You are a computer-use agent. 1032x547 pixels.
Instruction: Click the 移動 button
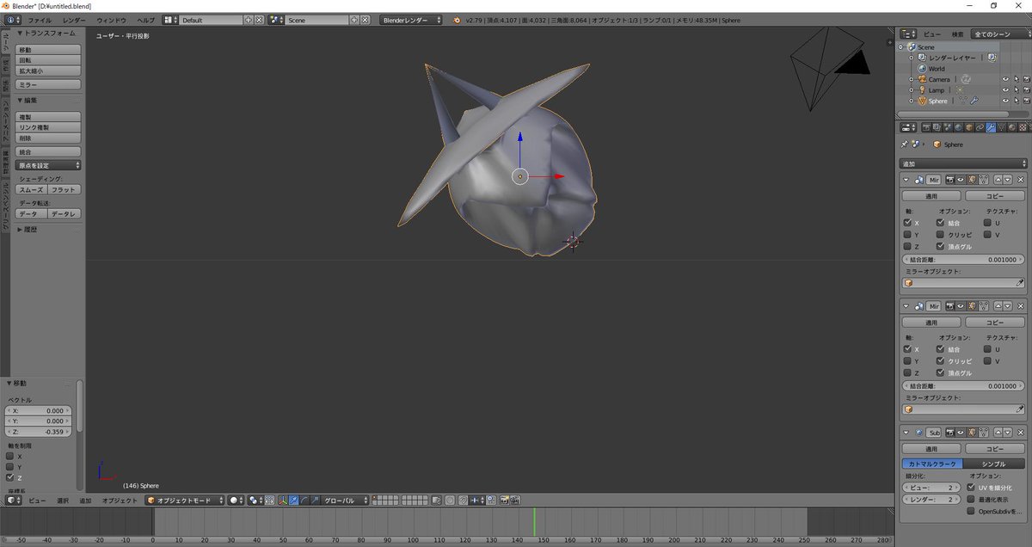[x=49, y=50]
